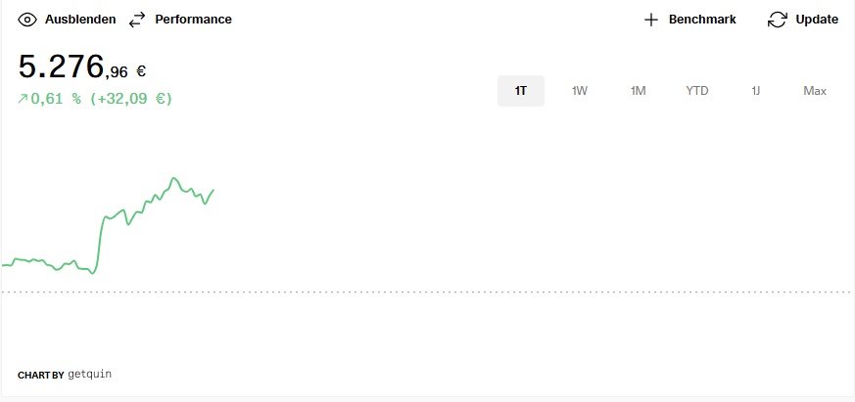This screenshot has height=402, width=855.
Task: Switch chart to the 1M range
Action: (x=639, y=91)
